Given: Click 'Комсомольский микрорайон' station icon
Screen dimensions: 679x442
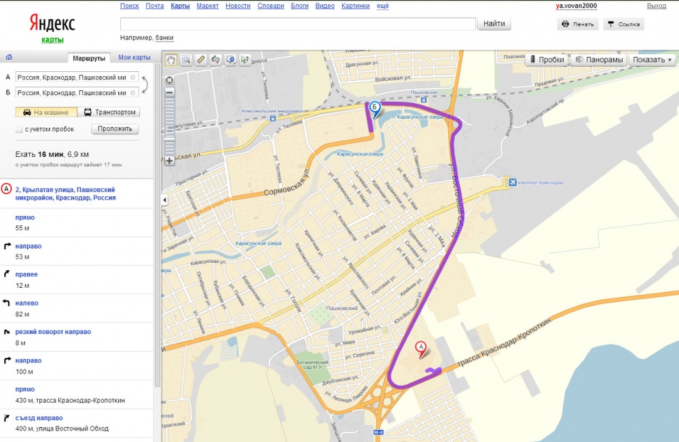Looking at the screenshot, I should (x=273, y=118).
